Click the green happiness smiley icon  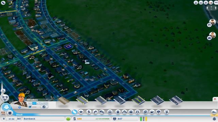pos(68,119)
